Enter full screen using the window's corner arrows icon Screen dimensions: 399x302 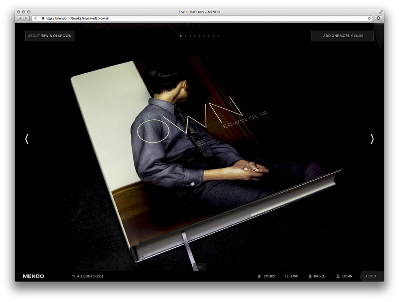[381, 12]
